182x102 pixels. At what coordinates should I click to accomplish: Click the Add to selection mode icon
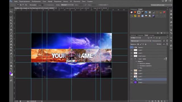[20, 5]
